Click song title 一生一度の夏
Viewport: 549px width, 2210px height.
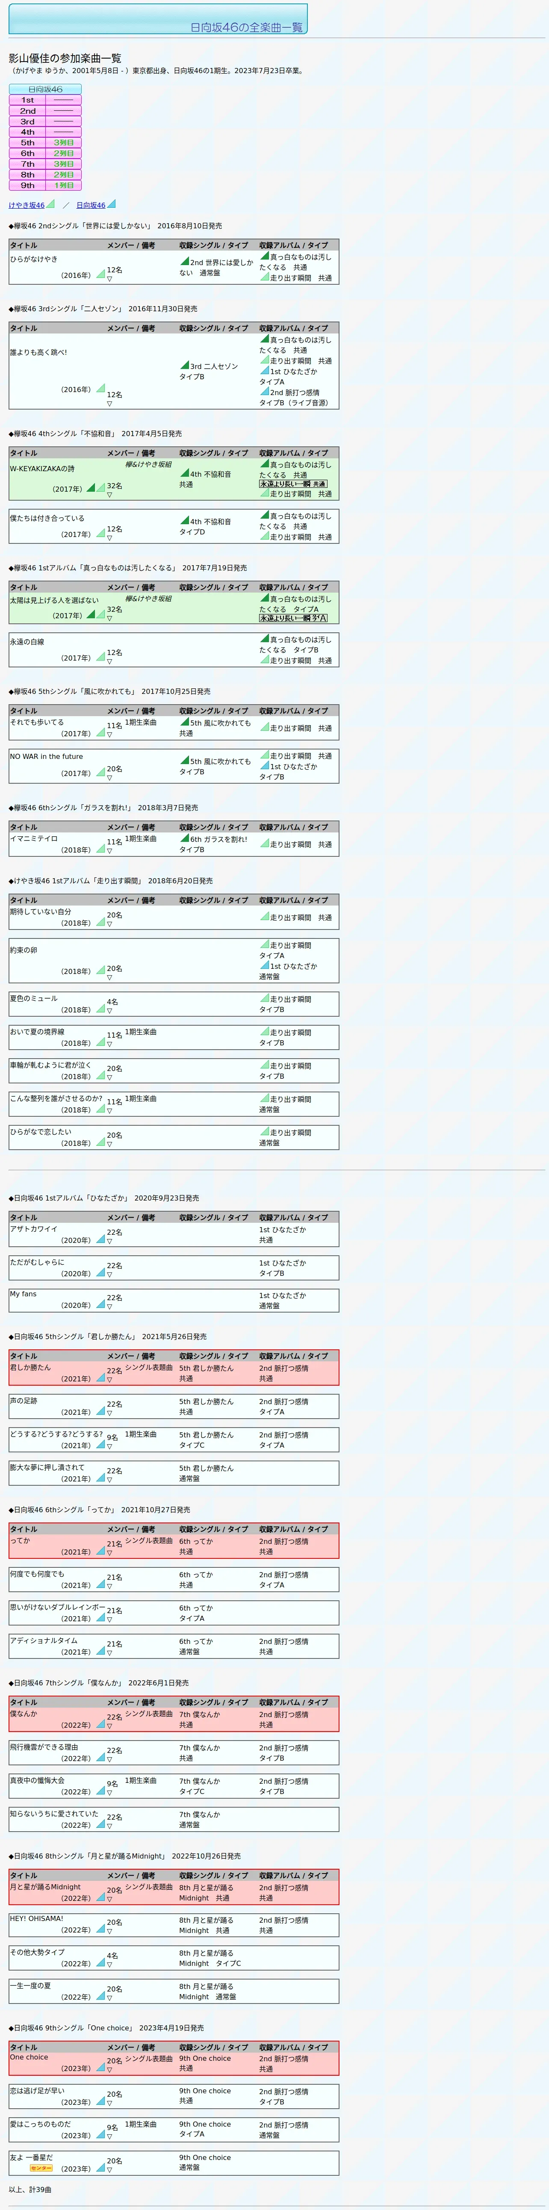click(30, 1985)
